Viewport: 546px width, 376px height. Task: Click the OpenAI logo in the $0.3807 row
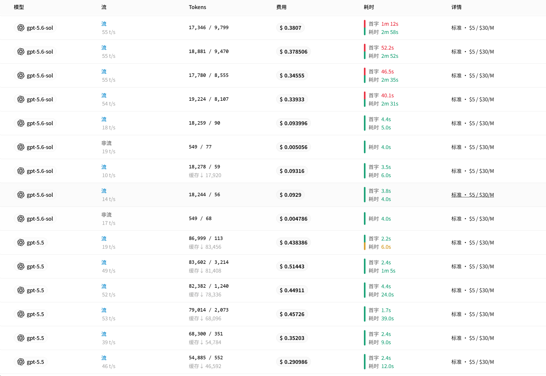pyautogui.click(x=21, y=28)
